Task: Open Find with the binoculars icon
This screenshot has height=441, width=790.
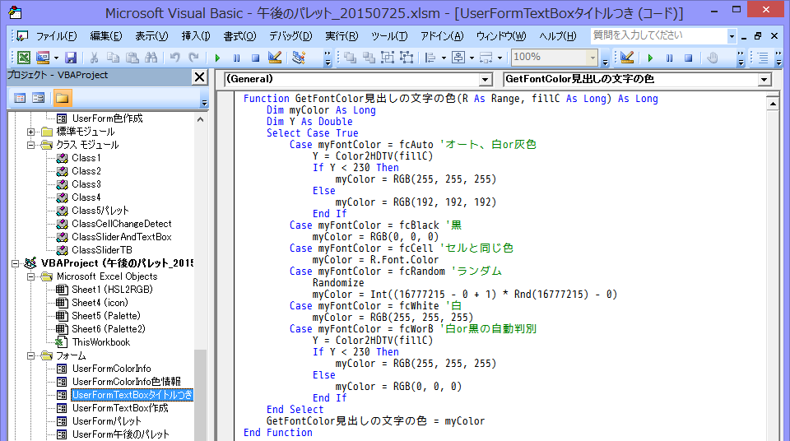Action: click(x=151, y=58)
